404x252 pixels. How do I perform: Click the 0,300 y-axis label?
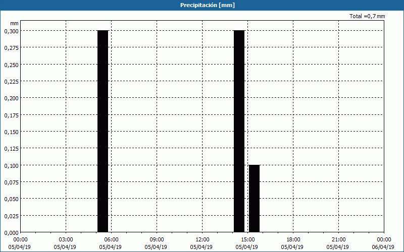click(x=11, y=31)
